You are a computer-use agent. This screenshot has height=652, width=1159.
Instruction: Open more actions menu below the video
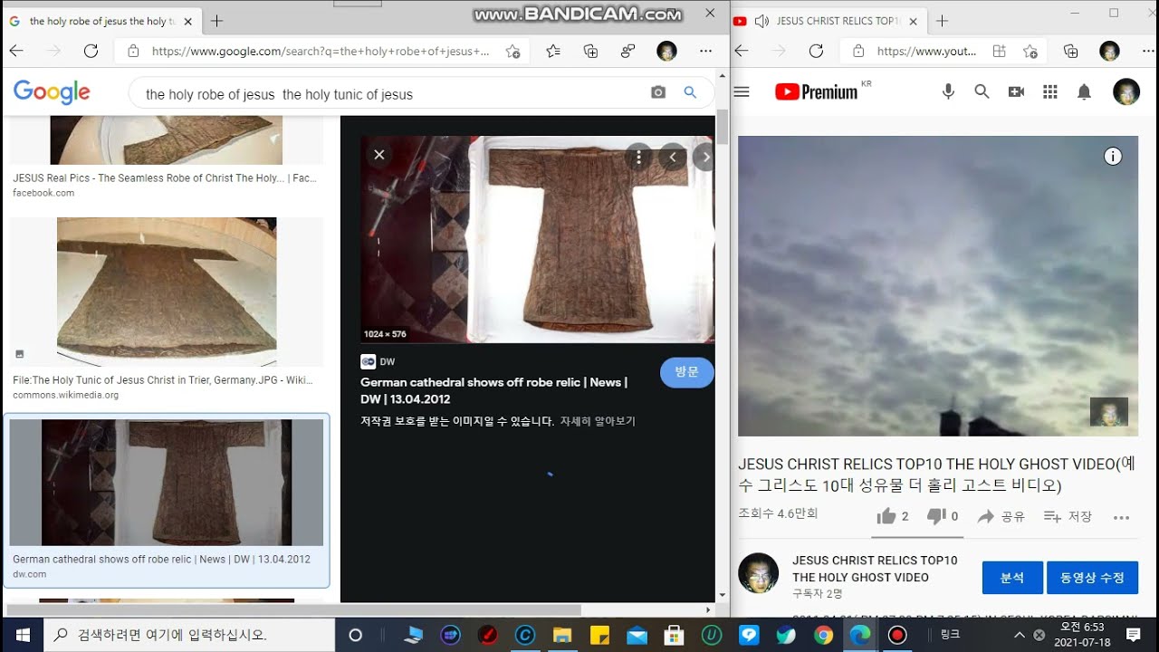tap(1121, 517)
